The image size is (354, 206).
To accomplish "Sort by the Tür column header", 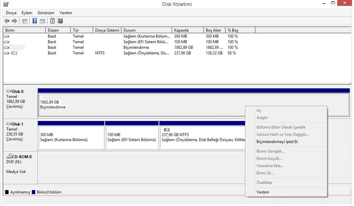I will coord(82,30).
